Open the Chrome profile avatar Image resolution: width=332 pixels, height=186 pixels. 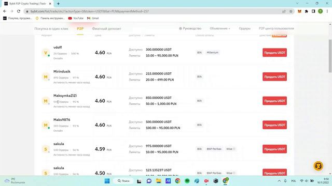click(x=321, y=11)
